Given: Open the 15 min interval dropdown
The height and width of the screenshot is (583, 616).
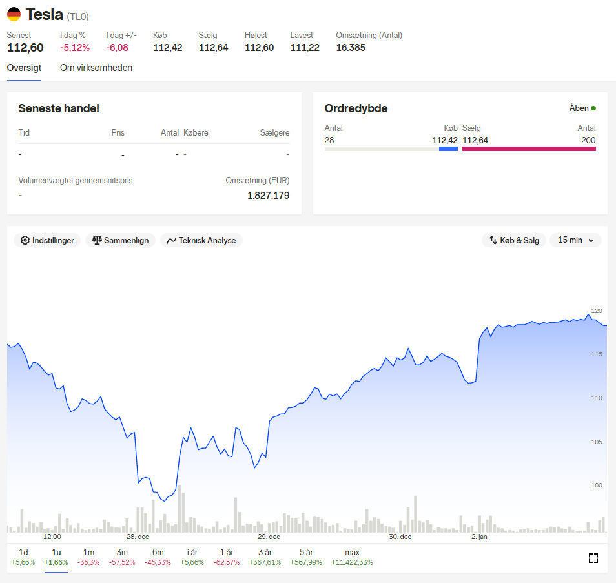Looking at the screenshot, I should tap(575, 240).
